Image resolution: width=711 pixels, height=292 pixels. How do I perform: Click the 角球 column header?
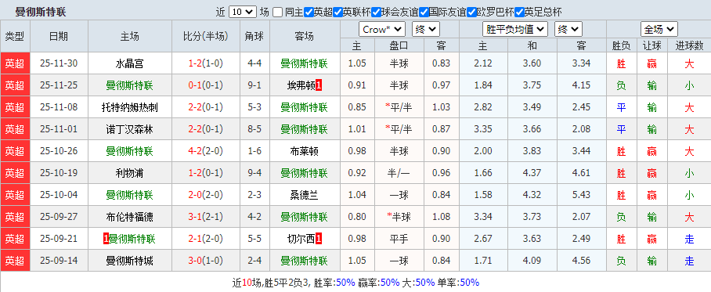(254, 36)
